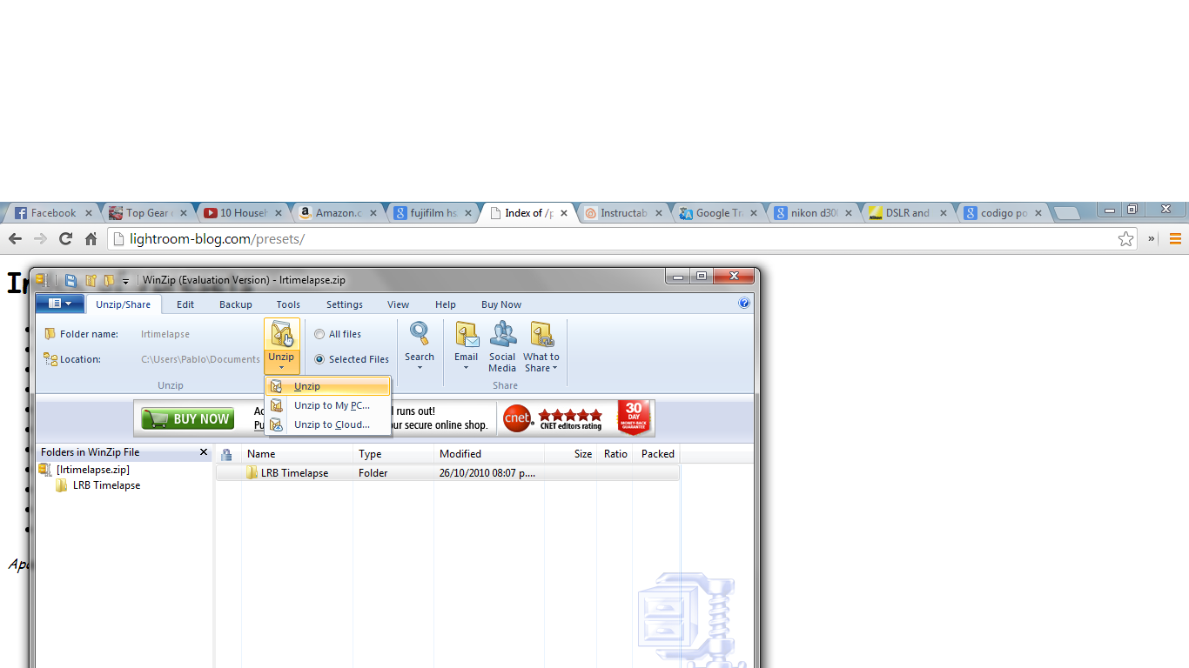The width and height of the screenshot is (1189, 668).
Task: Switch to the Unzip/Share ribbon tab
Action: [123, 304]
